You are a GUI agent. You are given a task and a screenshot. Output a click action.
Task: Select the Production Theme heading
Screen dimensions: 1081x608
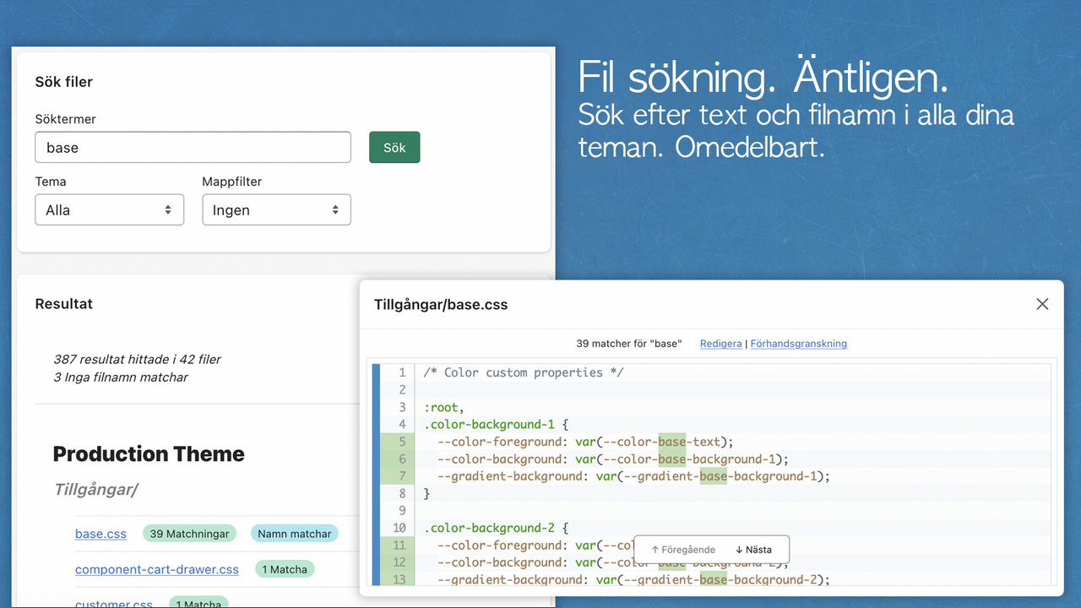click(149, 454)
